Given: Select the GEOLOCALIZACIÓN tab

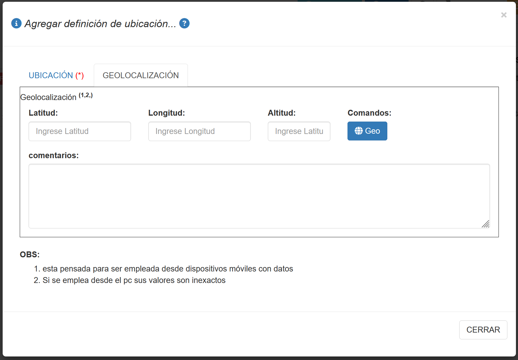Looking at the screenshot, I should (x=140, y=76).
